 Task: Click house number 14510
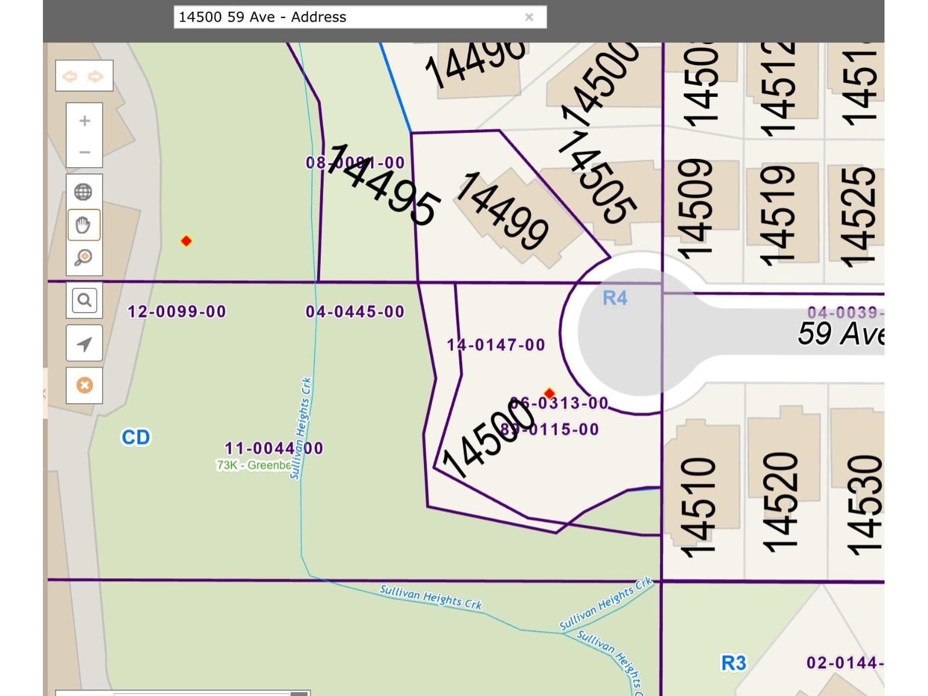(x=698, y=507)
